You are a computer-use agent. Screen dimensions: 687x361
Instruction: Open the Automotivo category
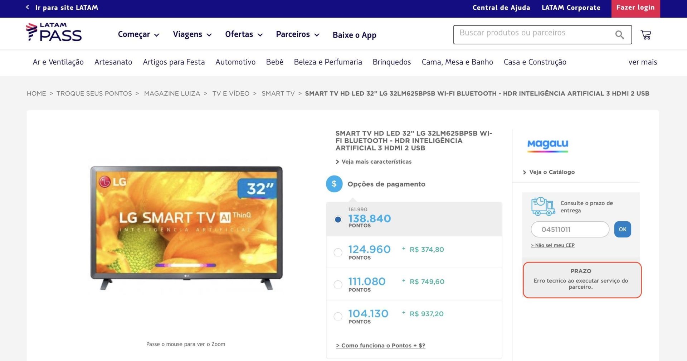(x=235, y=62)
